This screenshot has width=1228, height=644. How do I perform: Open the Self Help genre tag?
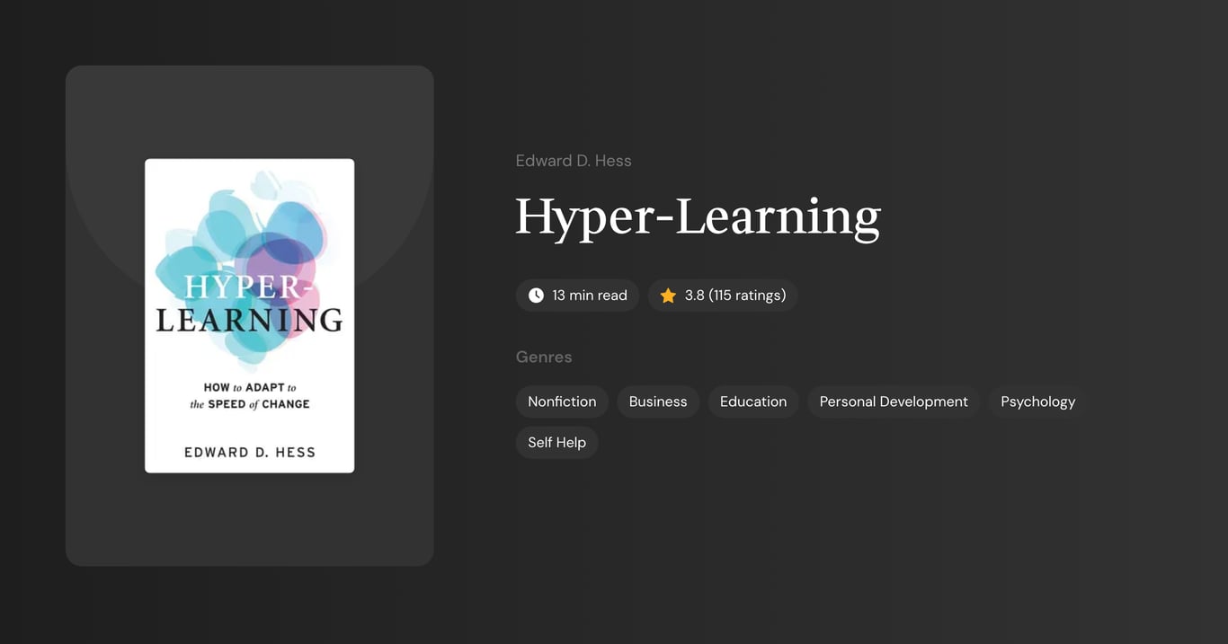pyautogui.click(x=556, y=442)
